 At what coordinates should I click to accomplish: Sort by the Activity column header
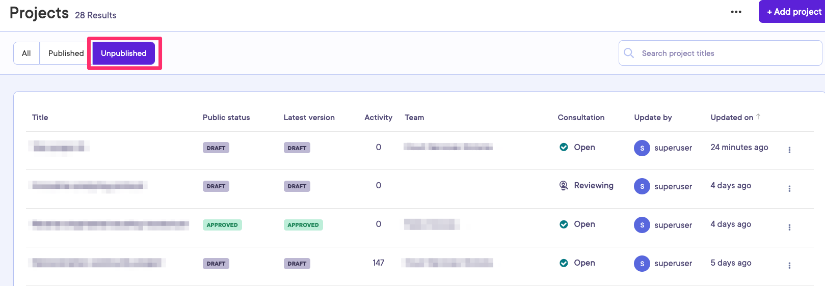[x=378, y=118]
